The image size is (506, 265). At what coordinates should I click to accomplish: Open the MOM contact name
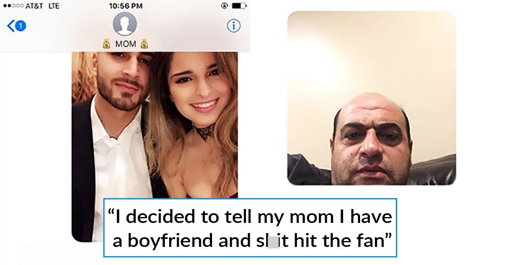(126, 44)
